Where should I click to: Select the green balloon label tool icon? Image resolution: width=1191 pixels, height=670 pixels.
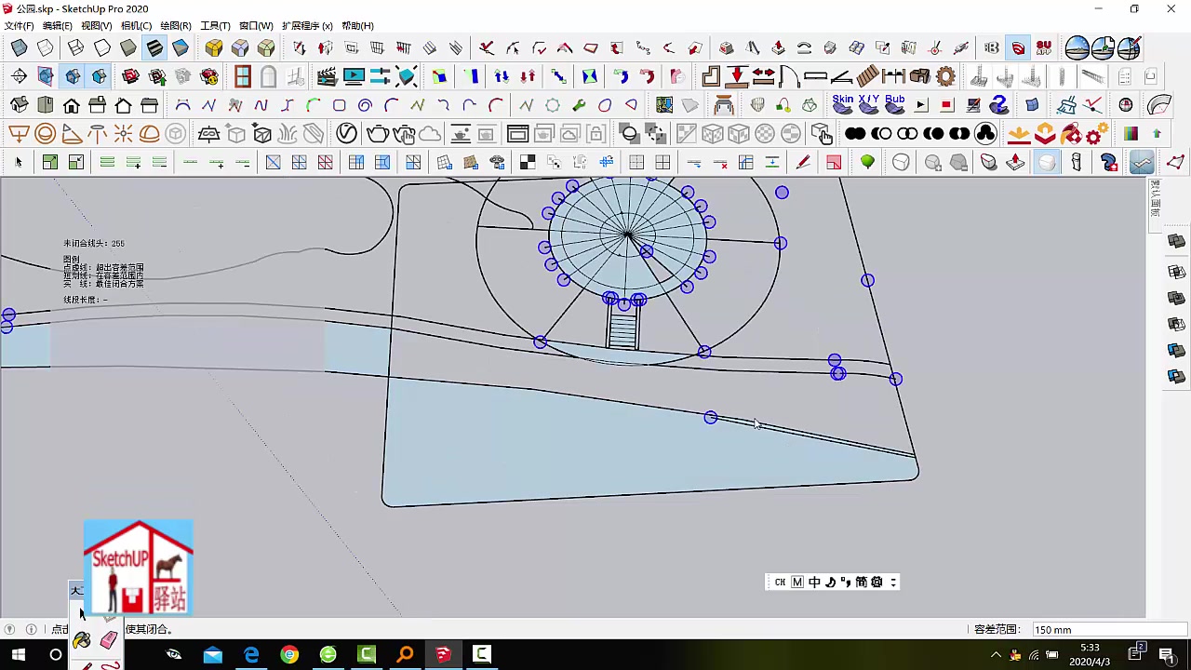(x=868, y=162)
